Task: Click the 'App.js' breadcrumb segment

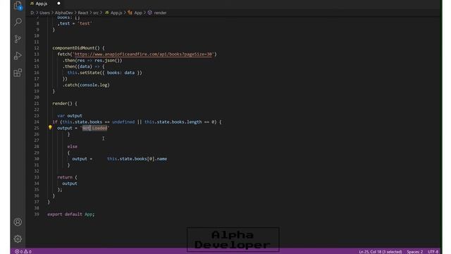Action: pyautogui.click(x=113, y=13)
